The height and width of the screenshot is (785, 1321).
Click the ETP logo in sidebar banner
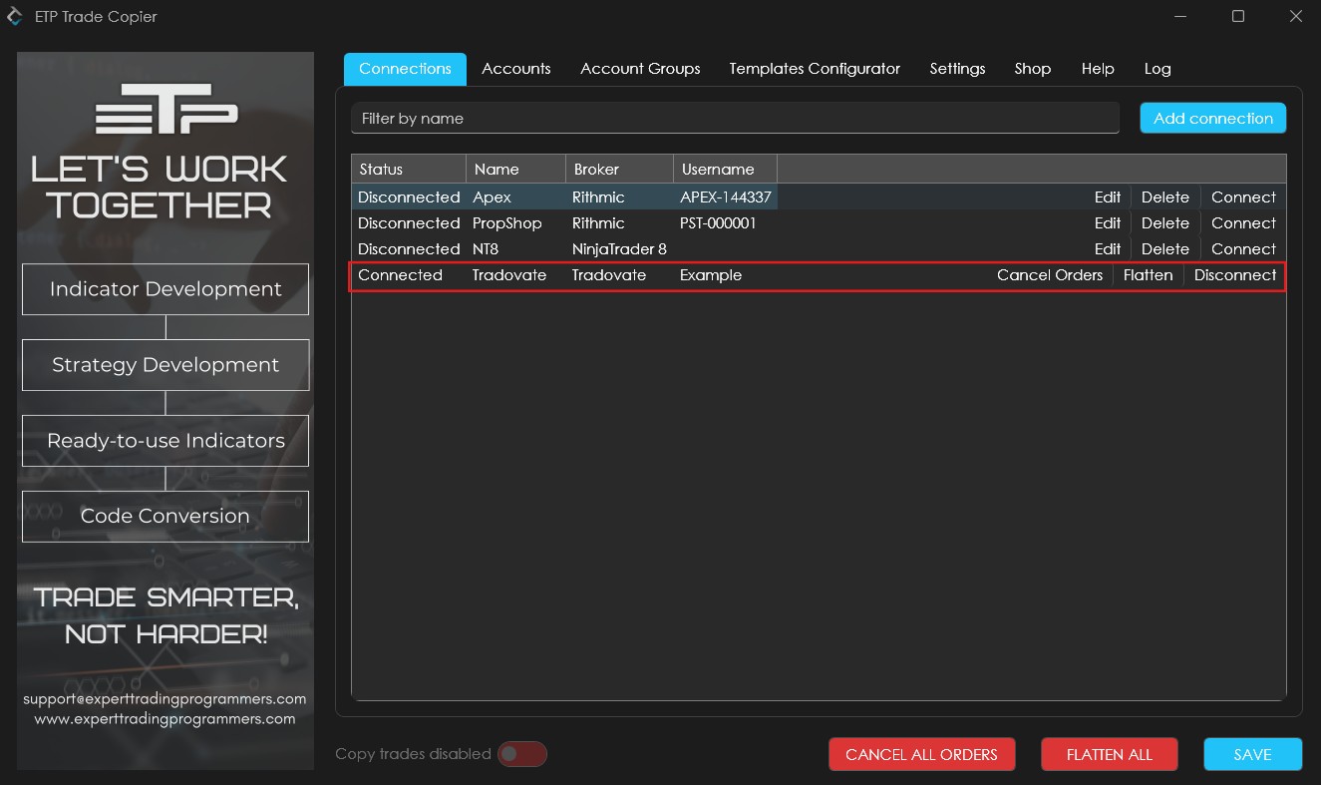165,109
